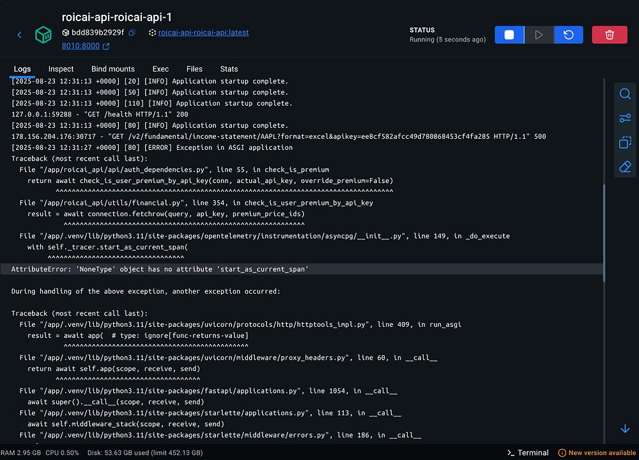639x460 pixels.
Task: Click the GET /health HTTP/1.1 200 log line
Action: 100,115
